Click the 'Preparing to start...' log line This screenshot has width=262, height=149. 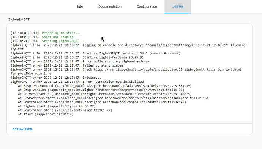click(46, 33)
